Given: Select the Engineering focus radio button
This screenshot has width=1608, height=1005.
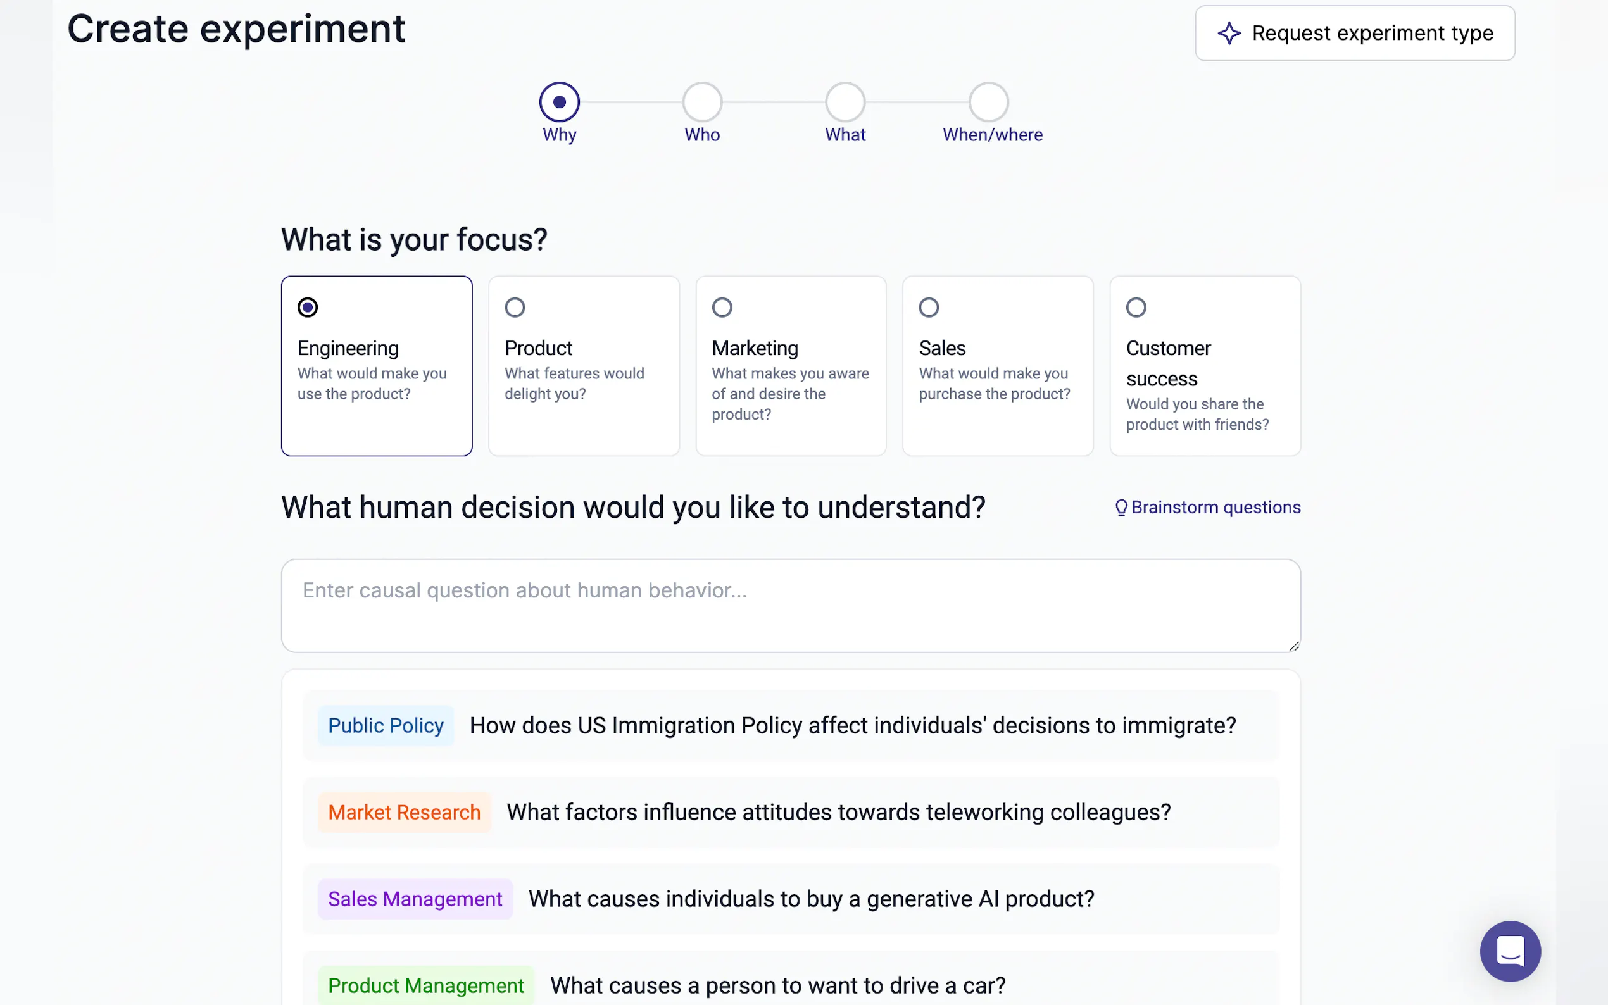Looking at the screenshot, I should point(308,307).
